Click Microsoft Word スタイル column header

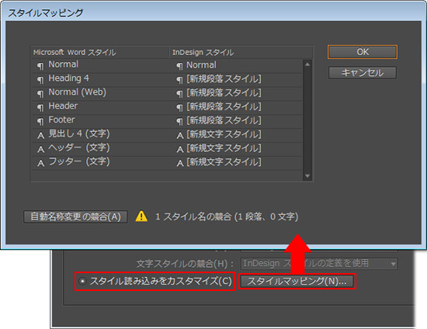[100, 52]
